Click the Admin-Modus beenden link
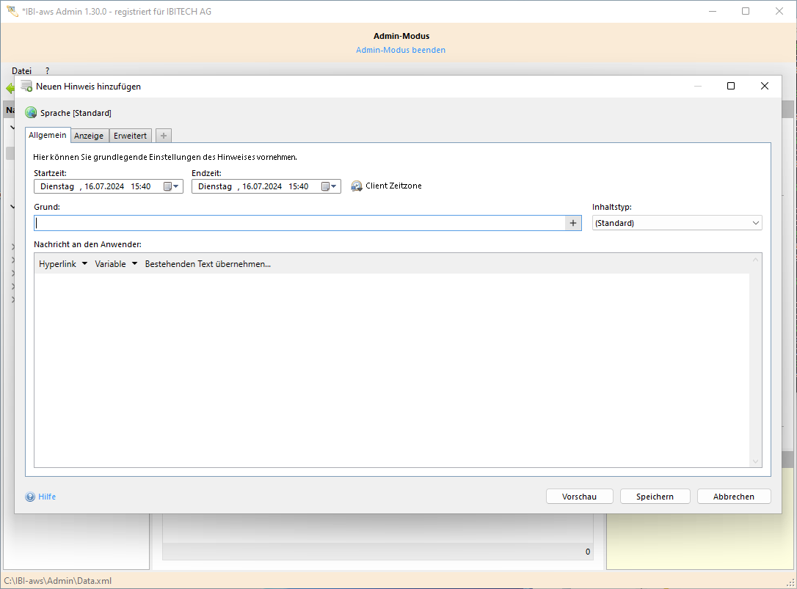797x589 pixels. tap(401, 50)
